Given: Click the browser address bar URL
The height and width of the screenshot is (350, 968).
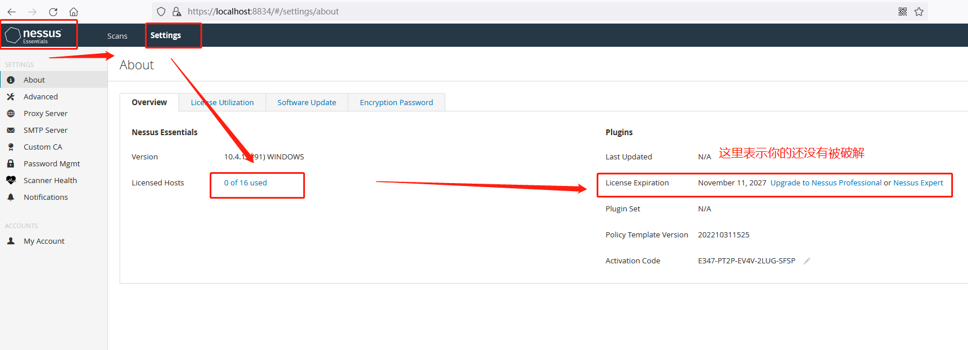Looking at the screenshot, I should (x=263, y=12).
